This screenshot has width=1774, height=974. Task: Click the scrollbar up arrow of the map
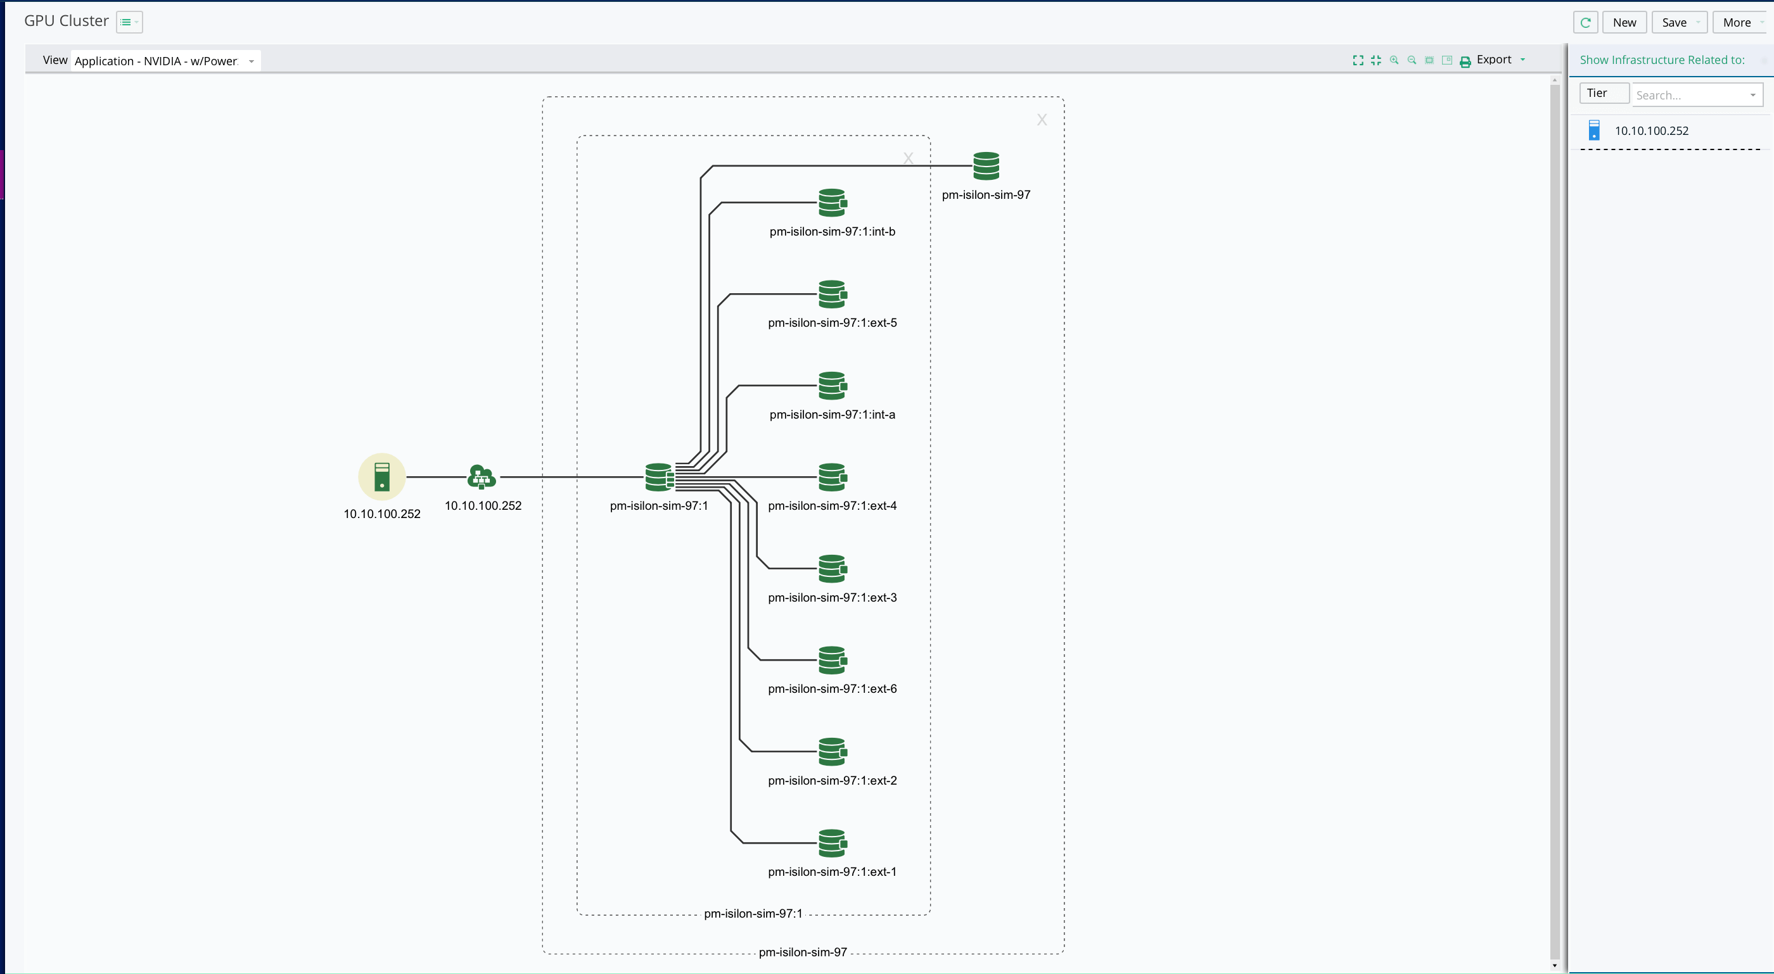pos(1554,80)
